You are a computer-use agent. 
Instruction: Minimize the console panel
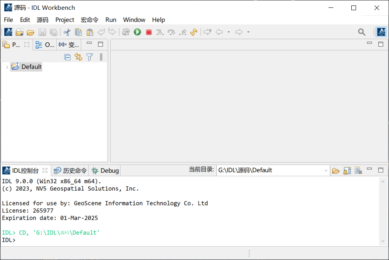[369, 169]
